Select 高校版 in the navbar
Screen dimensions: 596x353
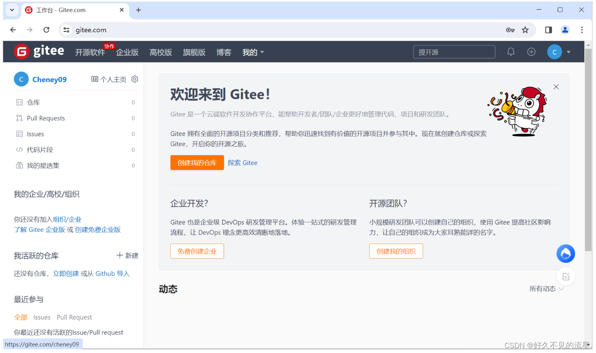point(161,52)
